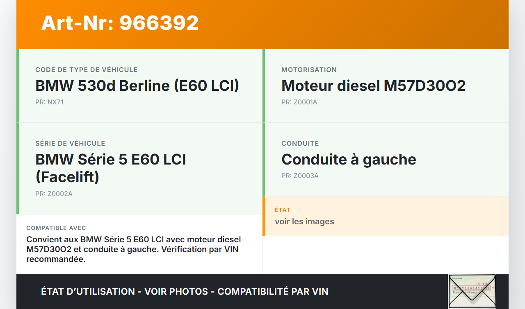
Task: Click the CODE DE TYPE DE VÉHICULE label
Action: point(86,70)
